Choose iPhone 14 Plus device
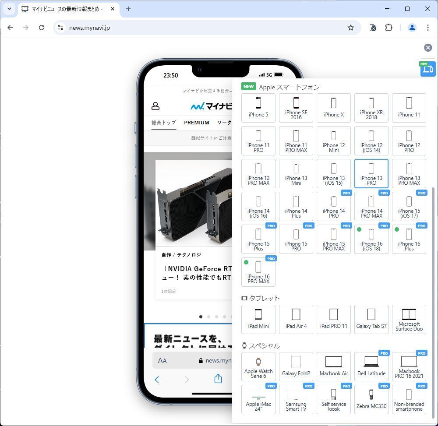The height and width of the screenshot is (426, 438). 296,206
